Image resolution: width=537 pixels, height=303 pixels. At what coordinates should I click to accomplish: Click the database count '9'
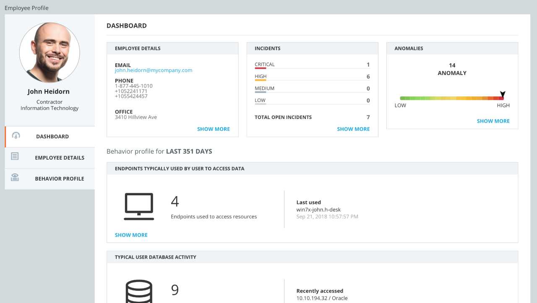point(175,290)
